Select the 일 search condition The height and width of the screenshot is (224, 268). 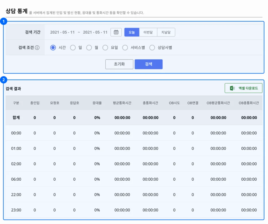click(x=74, y=48)
